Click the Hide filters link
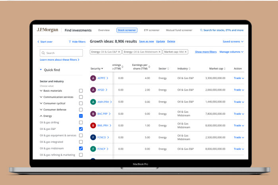Image resolution: width=278 pixels, height=185 pixels. click(79, 42)
